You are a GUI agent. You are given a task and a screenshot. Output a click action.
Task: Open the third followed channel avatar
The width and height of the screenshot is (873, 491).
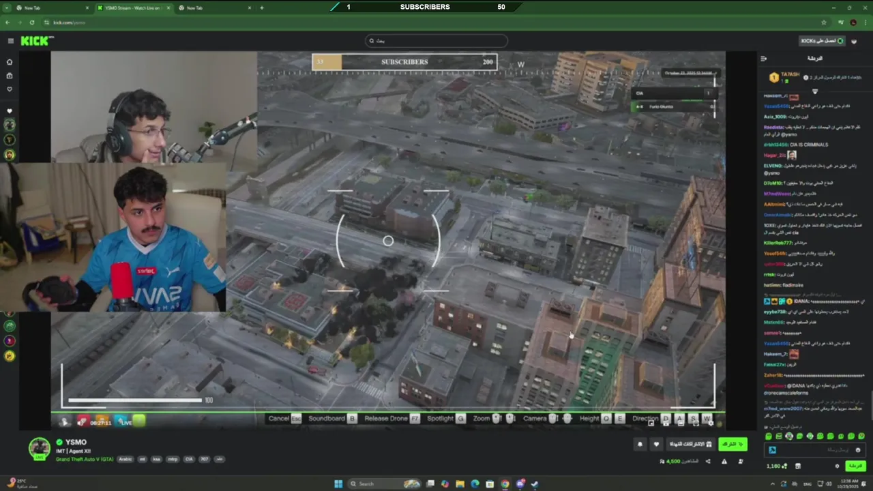point(10,155)
